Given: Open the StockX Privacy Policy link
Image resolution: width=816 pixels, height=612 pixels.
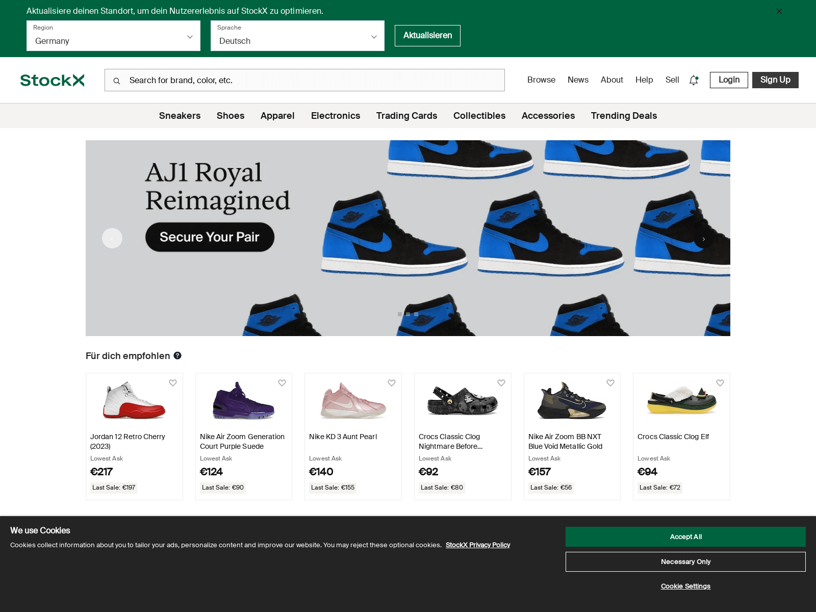Looking at the screenshot, I should (x=478, y=545).
